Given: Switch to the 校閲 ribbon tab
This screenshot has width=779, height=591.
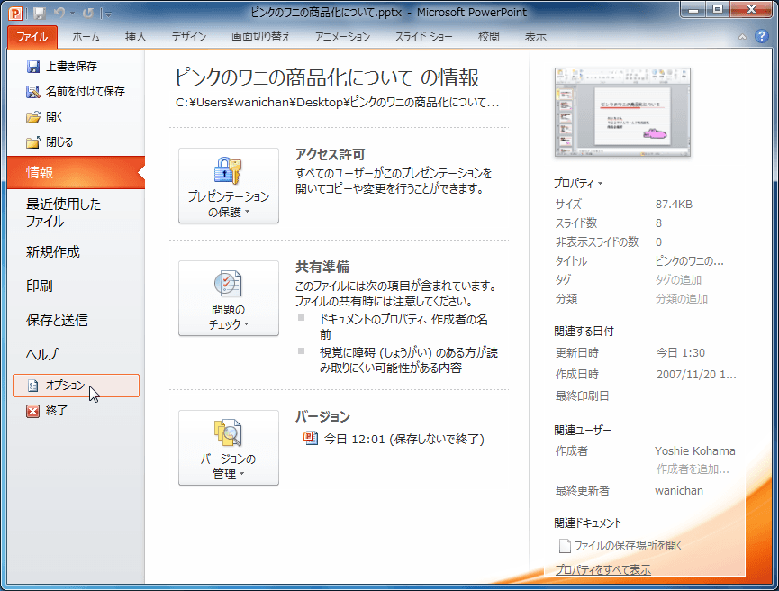Looking at the screenshot, I should point(488,37).
